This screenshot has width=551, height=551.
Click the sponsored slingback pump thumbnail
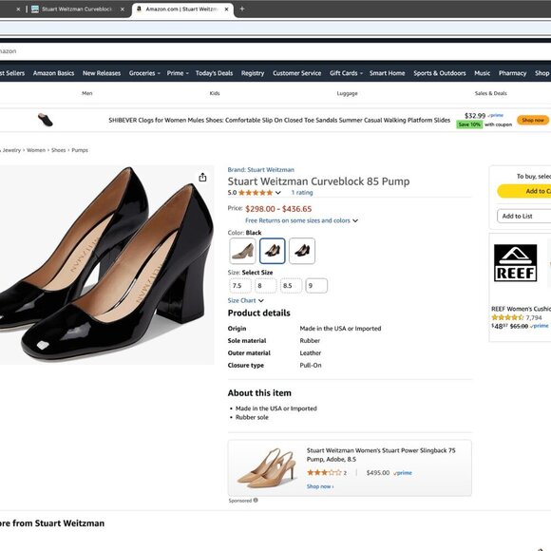[266, 467]
